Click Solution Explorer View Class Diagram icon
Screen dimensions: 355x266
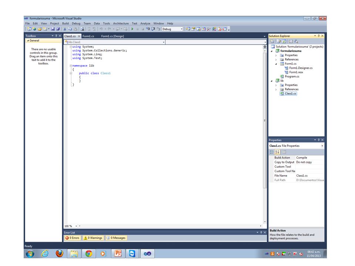(x=296, y=41)
